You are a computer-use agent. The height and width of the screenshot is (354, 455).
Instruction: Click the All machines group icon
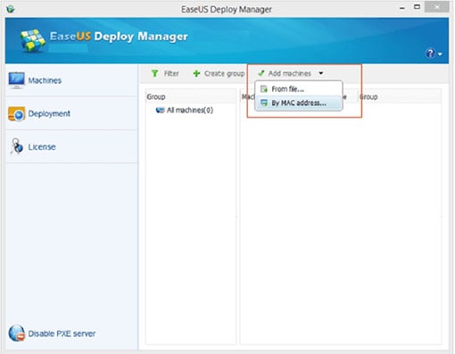161,111
